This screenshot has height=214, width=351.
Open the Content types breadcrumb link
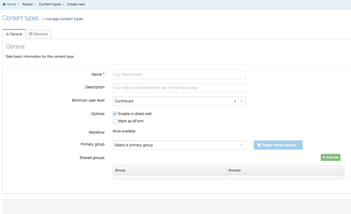[x=50, y=4]
